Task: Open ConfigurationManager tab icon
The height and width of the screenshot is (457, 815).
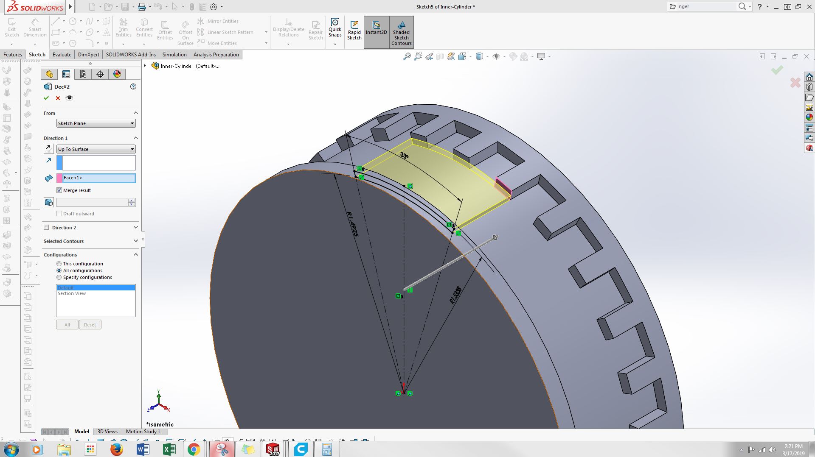Action: [83, 74]
